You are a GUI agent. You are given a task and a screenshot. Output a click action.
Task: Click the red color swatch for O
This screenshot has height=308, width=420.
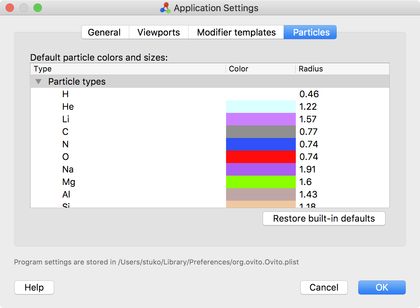click(x=261, y=157)
